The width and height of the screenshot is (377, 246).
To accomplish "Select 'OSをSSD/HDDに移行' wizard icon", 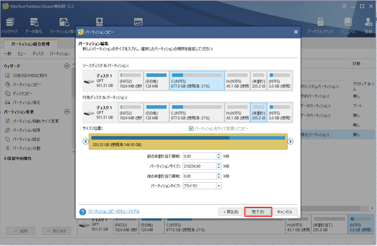I will click(8, 76).
